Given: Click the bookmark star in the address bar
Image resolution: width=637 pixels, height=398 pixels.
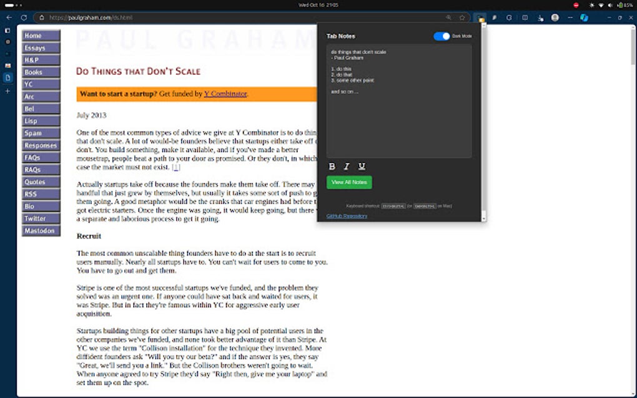Looking at the screenshot, I should pyautogui.click(x=462, y=17).
